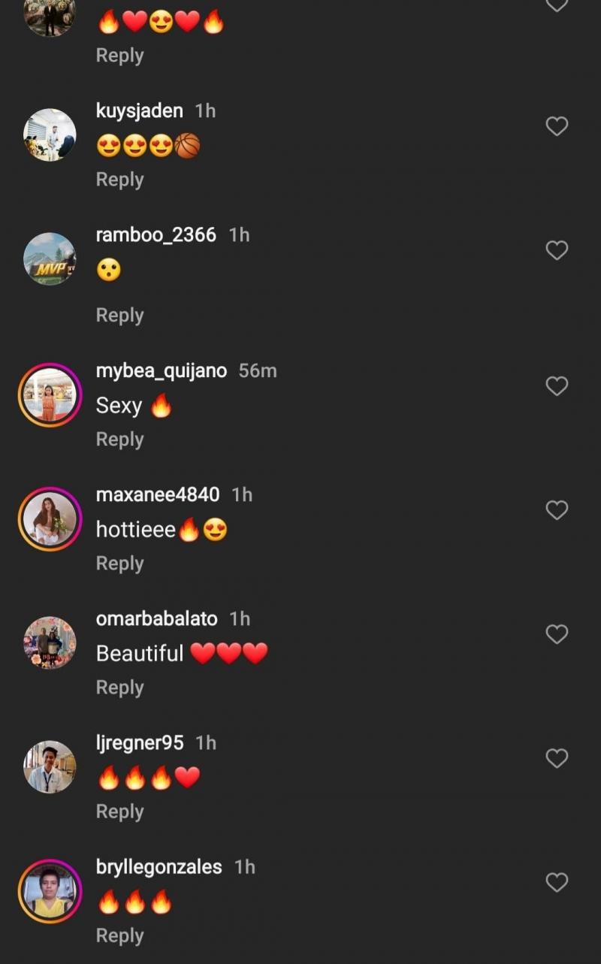Open the omarbabalato username link
This screenshot has width=601, height=964.
pos(157,618)
